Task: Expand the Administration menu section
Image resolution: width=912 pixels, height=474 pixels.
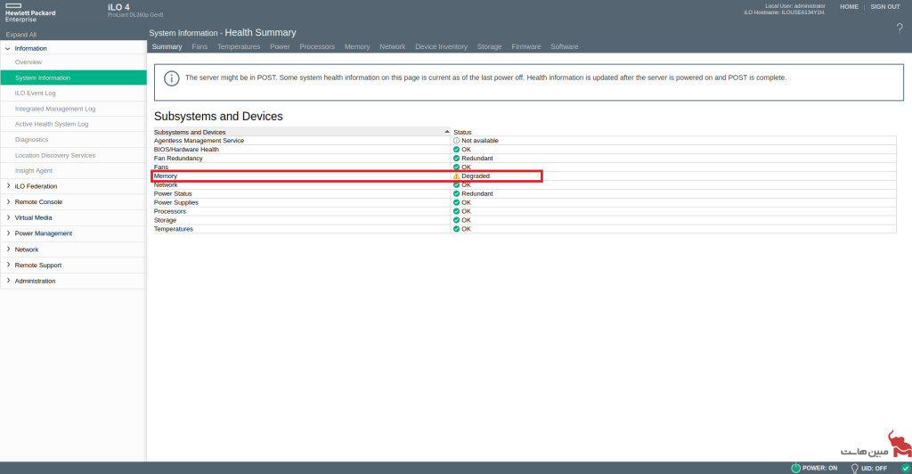Action: 8,281
